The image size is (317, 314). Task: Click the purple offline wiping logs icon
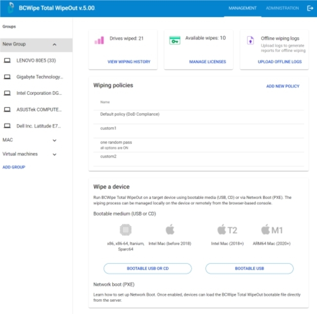(x=250, y=41)
